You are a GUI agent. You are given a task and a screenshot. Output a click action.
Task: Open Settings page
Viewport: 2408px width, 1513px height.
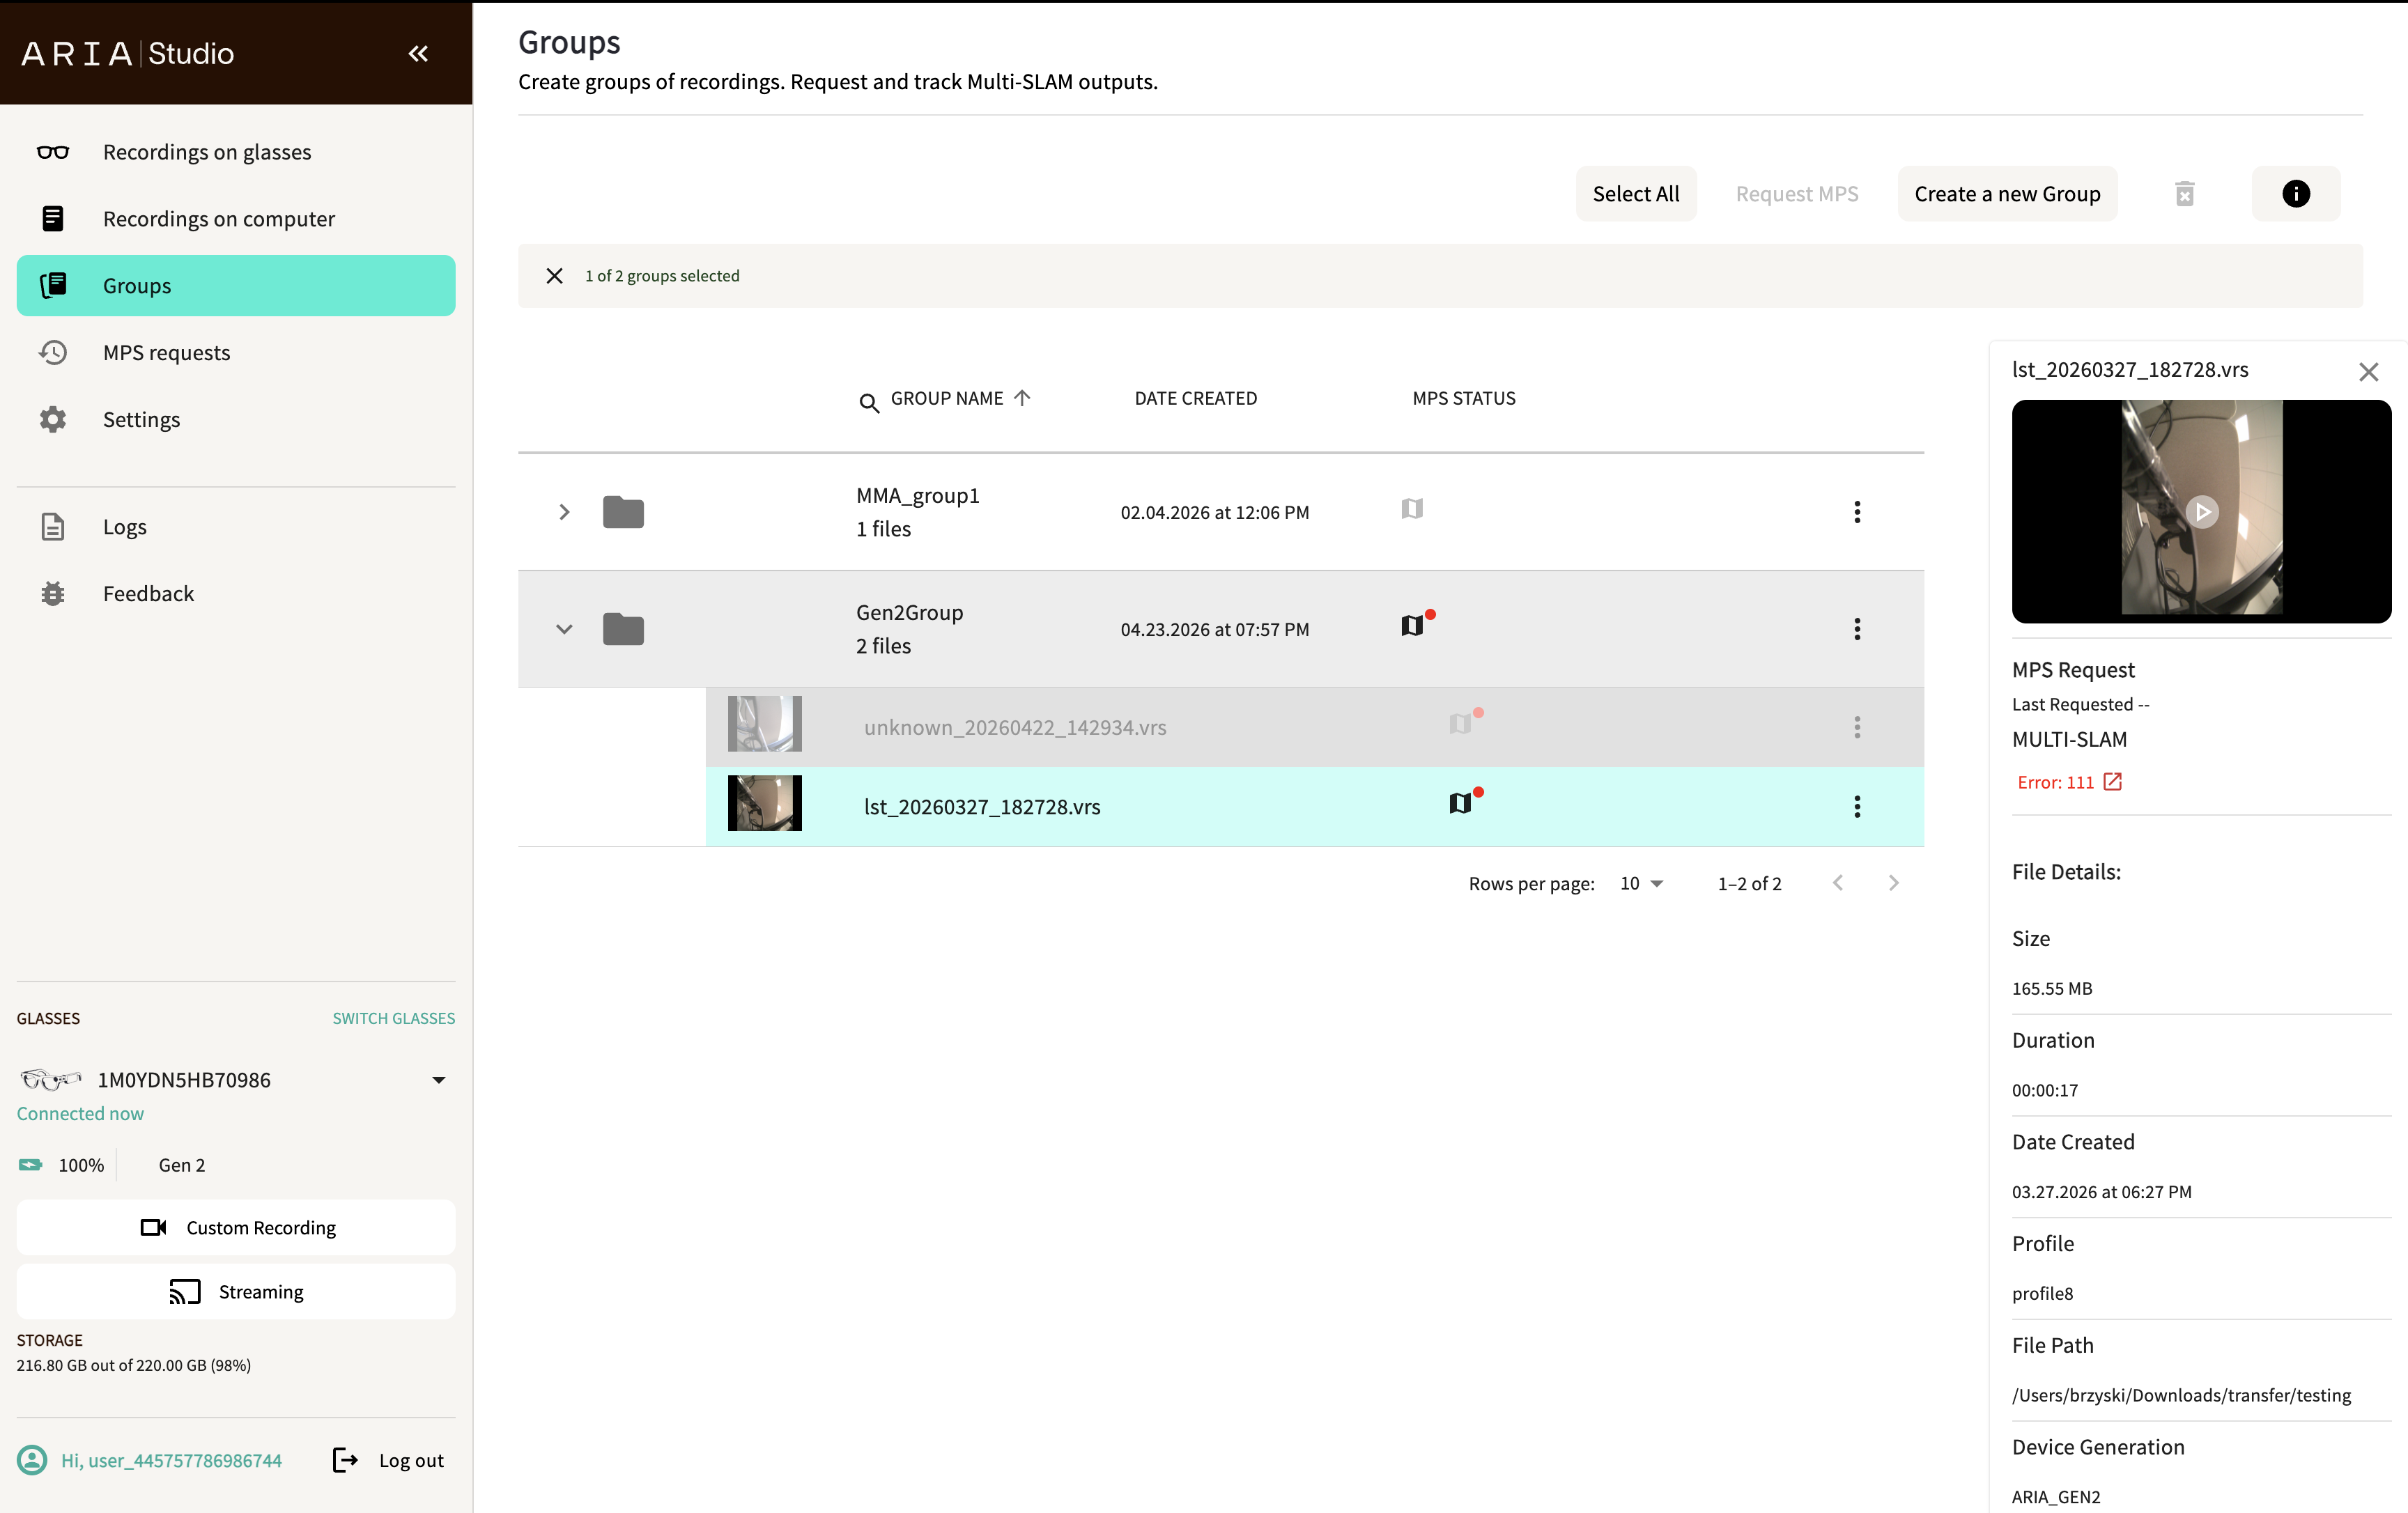tap(236, 420)
